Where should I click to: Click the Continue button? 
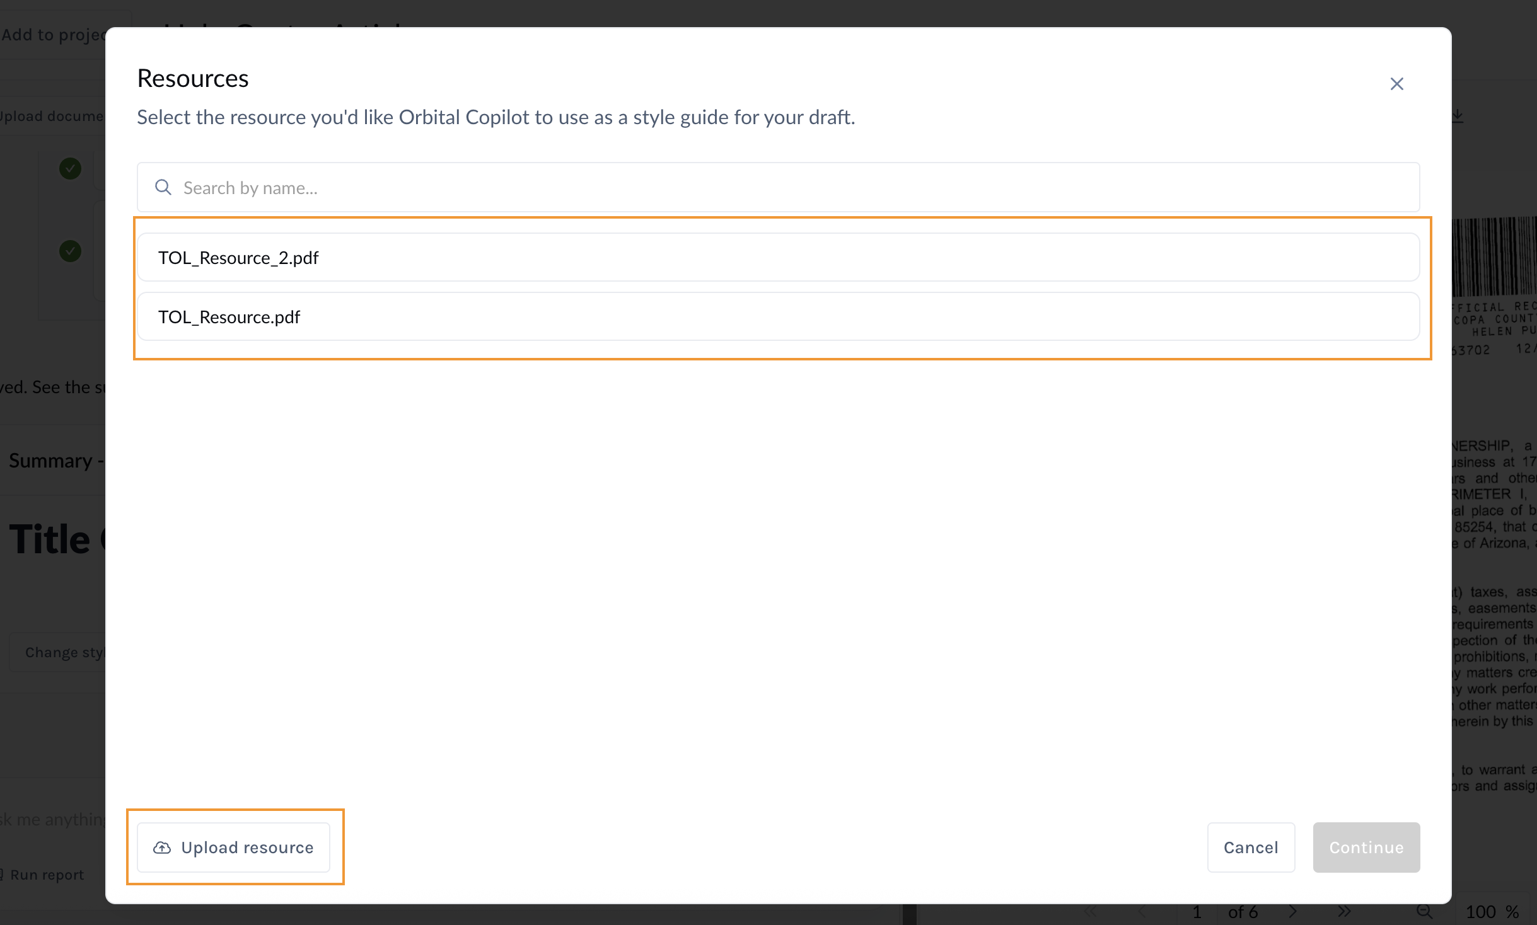[1366, 847]
